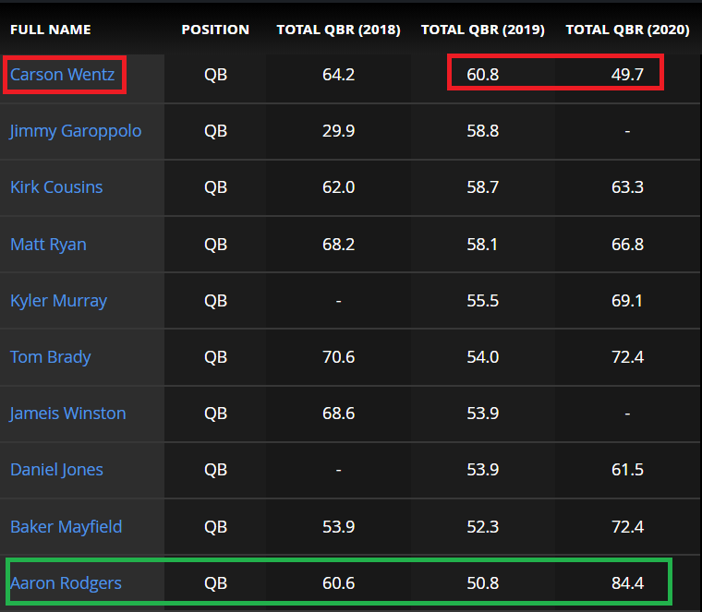Screen dimensions: 702x612
Task: Click the Position column header
Action: 215,30
